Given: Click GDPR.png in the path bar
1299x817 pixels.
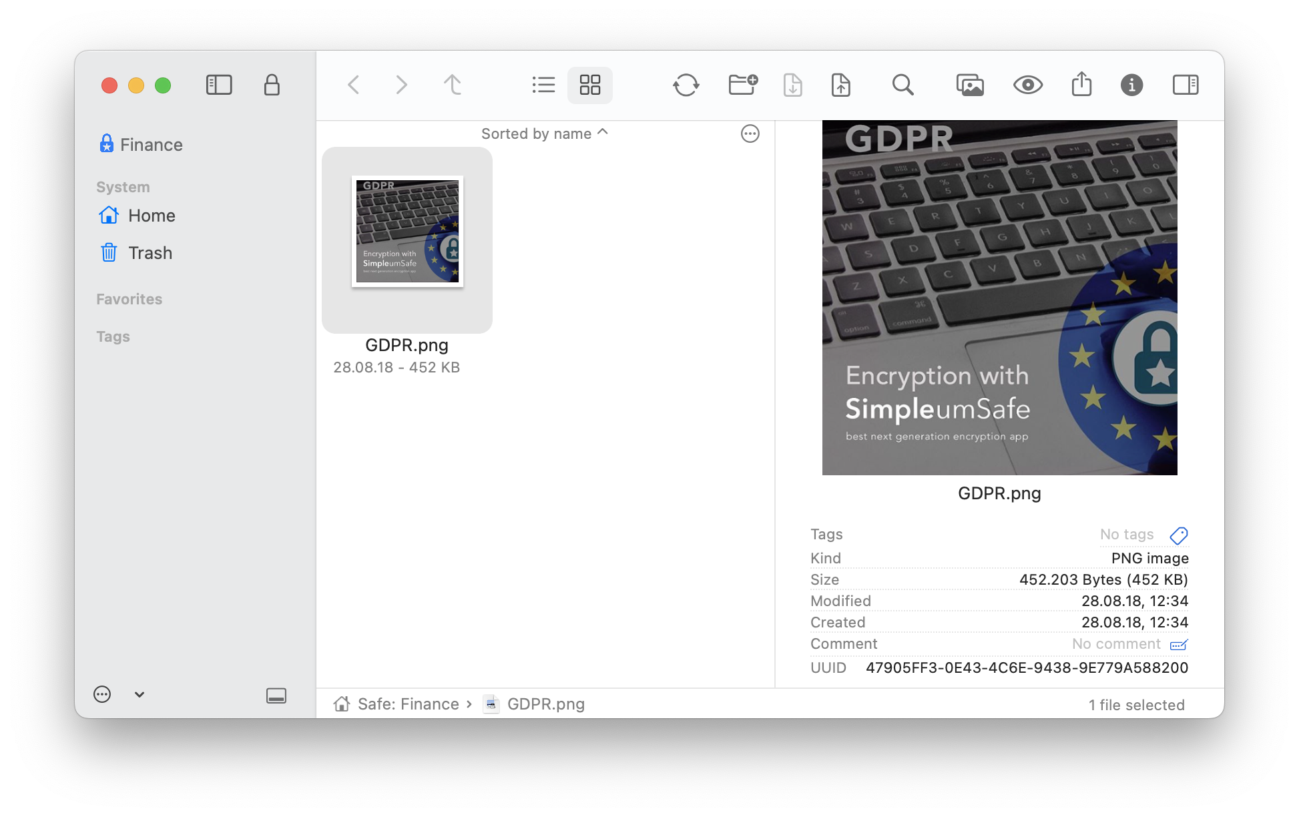Looking at the screenshot, I should click(x=546, y=704).
